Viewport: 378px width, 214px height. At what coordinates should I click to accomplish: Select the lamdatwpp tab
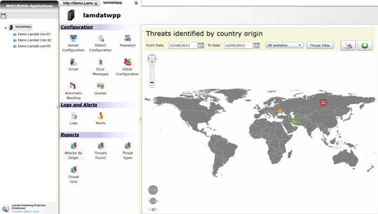(x=112, y=3)
